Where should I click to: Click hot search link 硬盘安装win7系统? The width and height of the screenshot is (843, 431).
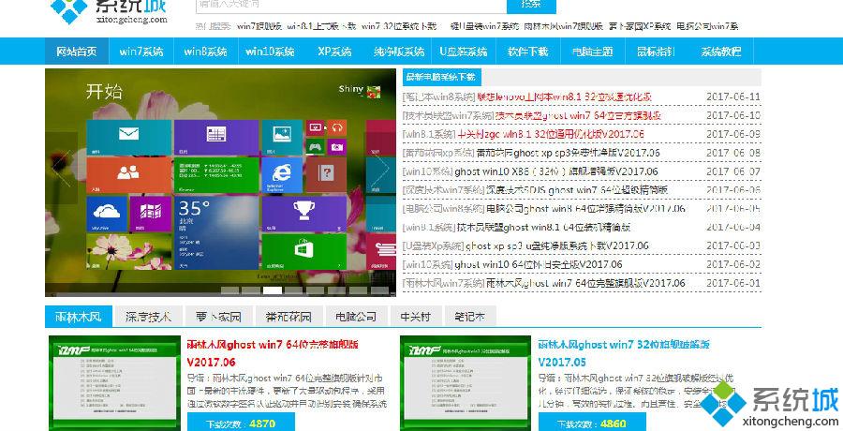click(484, 26)
